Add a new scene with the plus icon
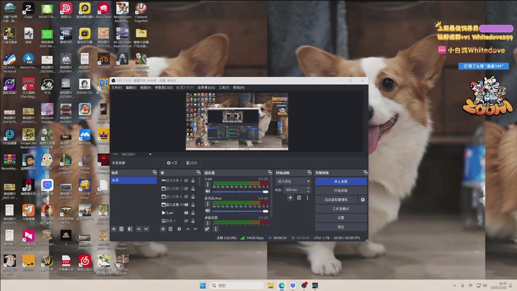 pos(114,229)
